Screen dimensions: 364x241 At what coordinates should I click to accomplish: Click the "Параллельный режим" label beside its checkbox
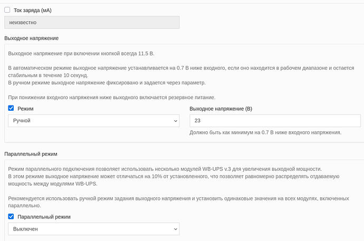(44, 217)
